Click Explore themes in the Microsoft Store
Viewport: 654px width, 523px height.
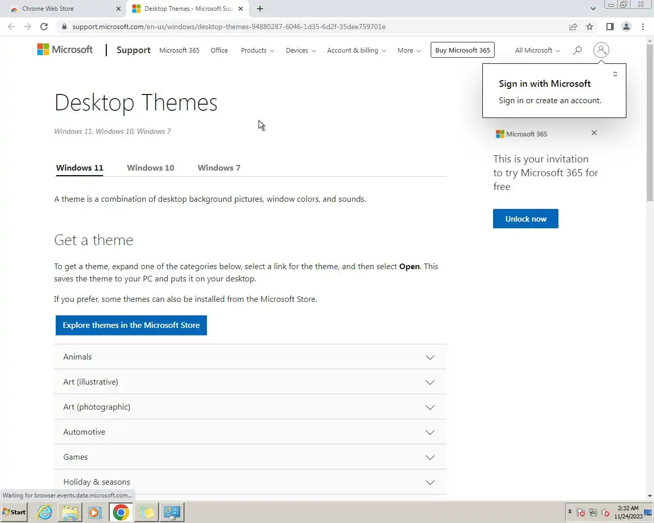(x=131, y=325)
